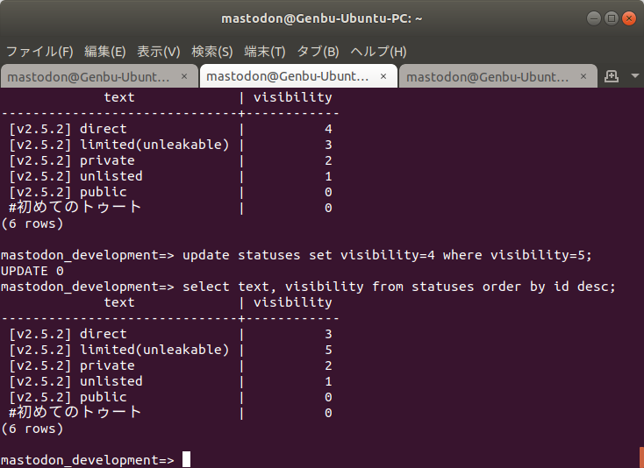Open the 編集(E) menu
644x468 pixels.
(105, 51)
